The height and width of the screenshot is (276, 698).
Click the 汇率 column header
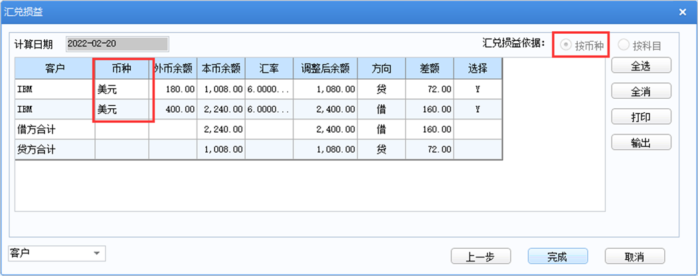click(x=268, y=68)
